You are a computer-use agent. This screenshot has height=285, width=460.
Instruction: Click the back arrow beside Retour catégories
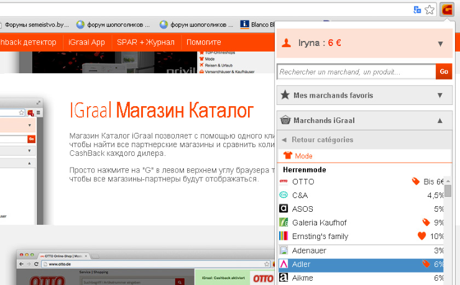pos(284,140)
